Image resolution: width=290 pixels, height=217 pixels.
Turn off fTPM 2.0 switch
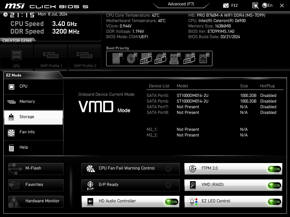coord(275,169)
